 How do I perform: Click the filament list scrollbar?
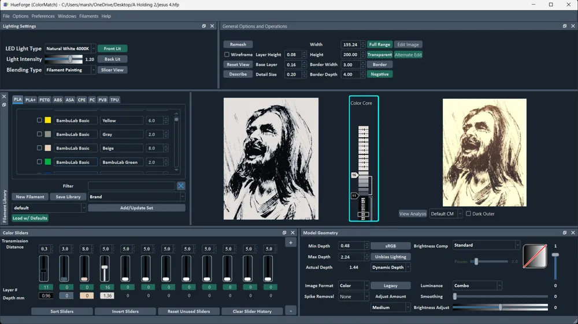pos(176,141)
